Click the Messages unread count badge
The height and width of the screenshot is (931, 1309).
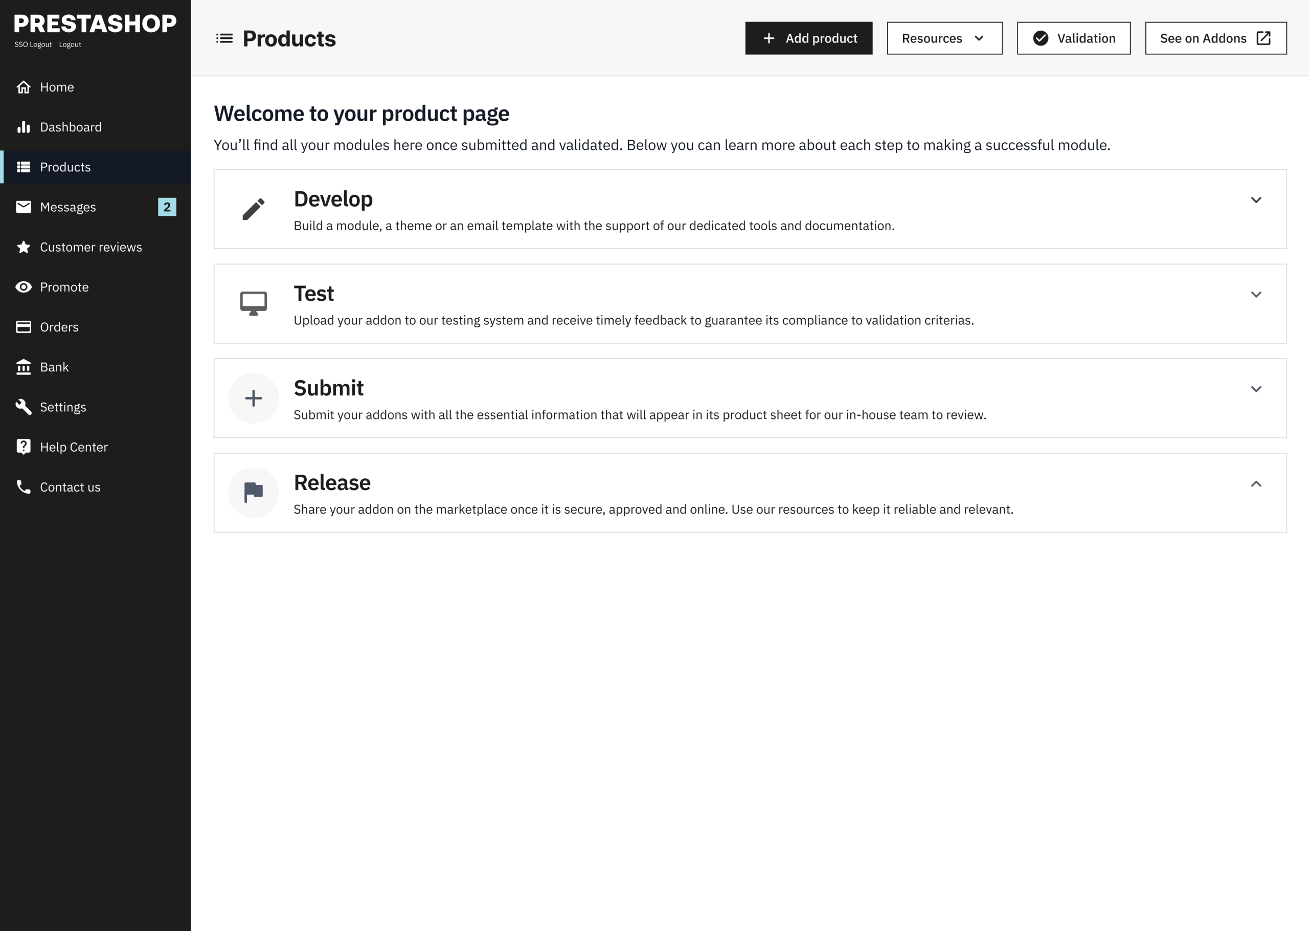click(167, 207)
